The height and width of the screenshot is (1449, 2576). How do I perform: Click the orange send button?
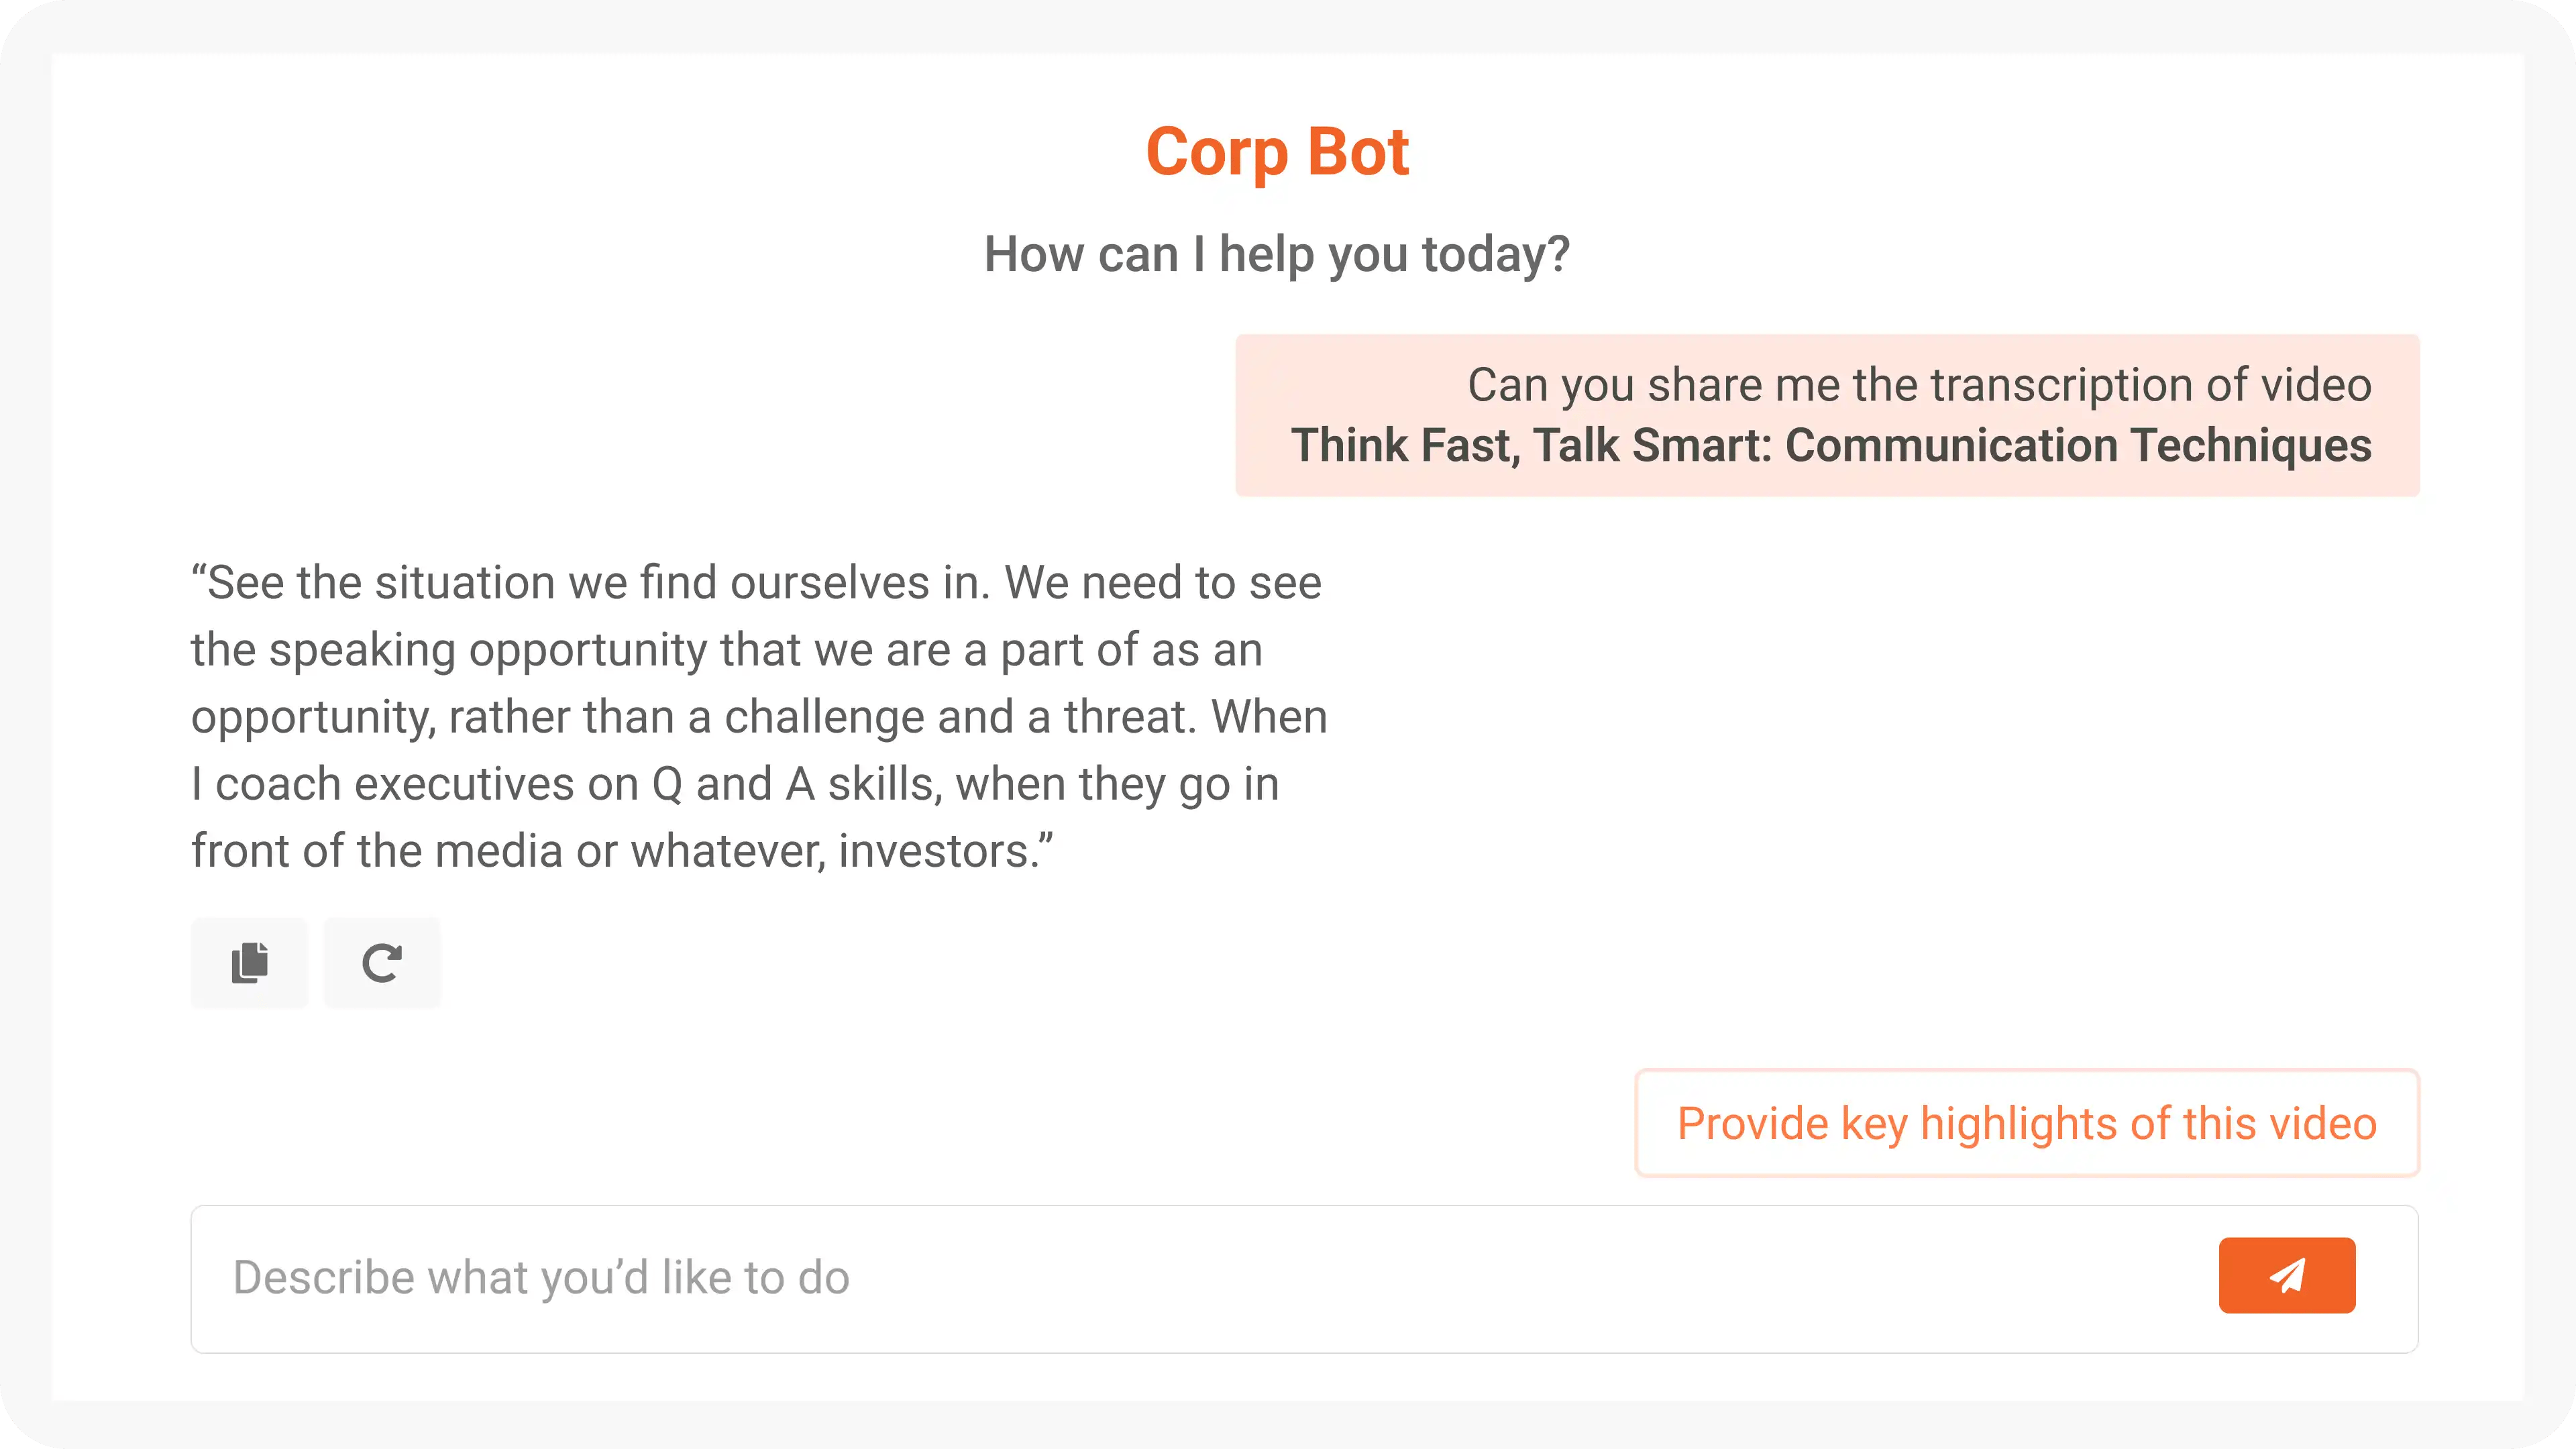[2286, 1275]
